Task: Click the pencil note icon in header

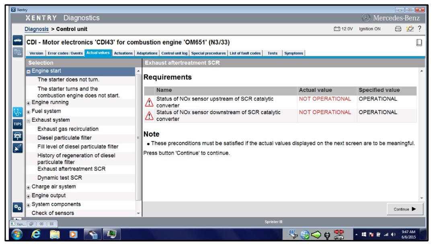Action: [410, 28]
